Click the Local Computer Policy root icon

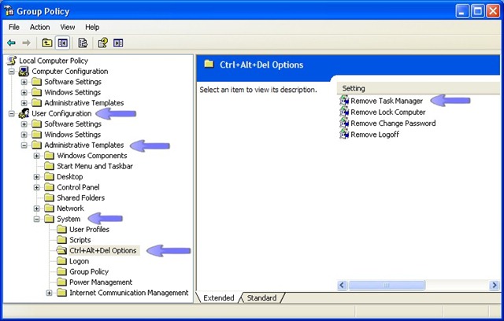click(12, 61)
